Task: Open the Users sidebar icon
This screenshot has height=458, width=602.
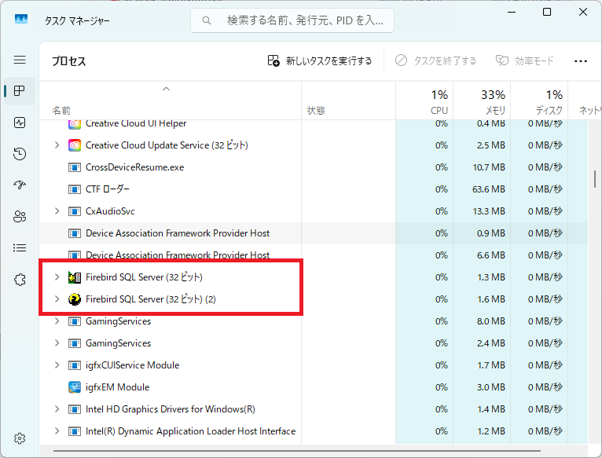Action: 20,217
